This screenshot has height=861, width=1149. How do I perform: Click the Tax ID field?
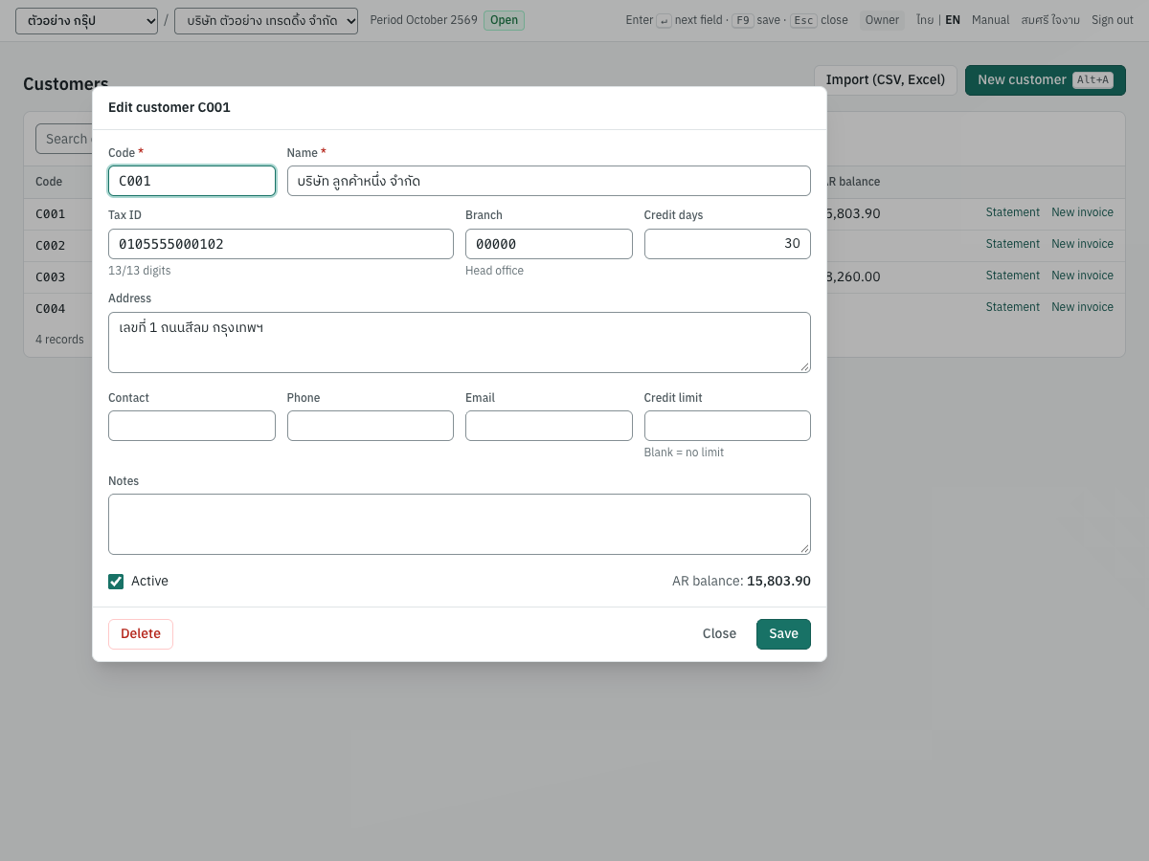pos(281,244)
